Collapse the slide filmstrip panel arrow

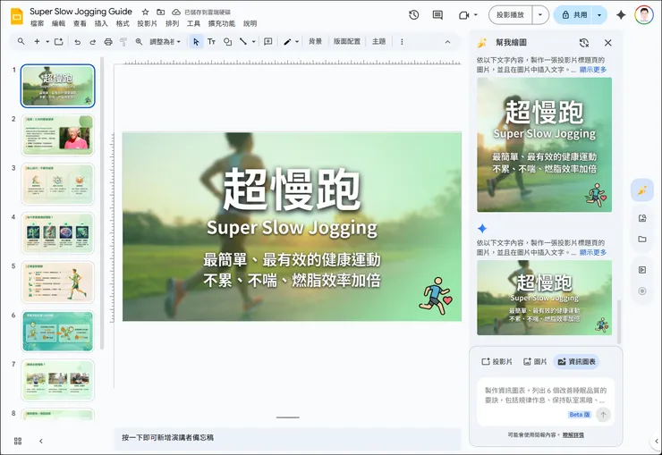(41, 441)
